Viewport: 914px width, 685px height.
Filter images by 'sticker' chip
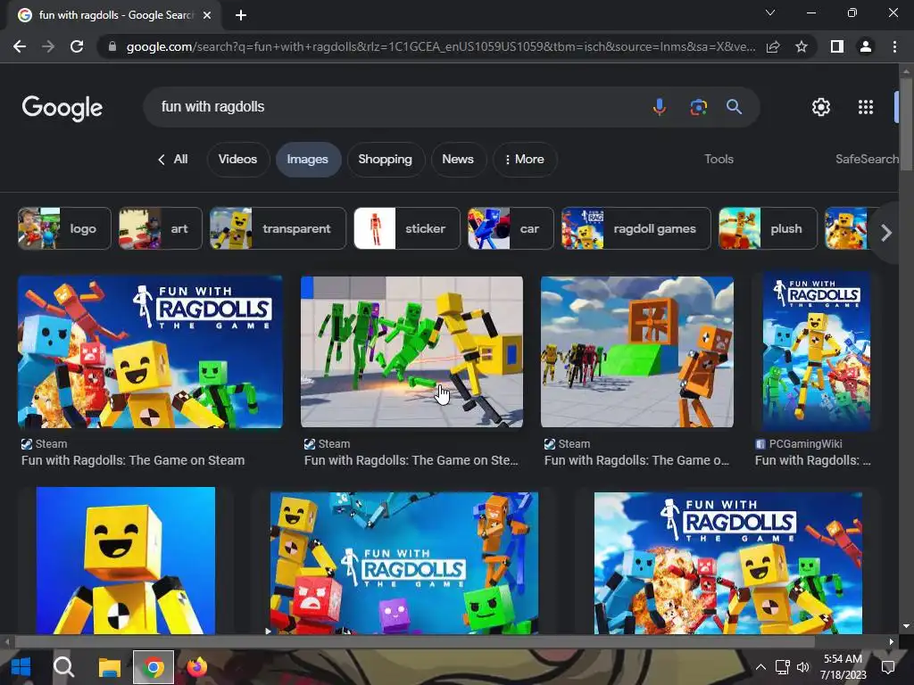coord(407,228)
